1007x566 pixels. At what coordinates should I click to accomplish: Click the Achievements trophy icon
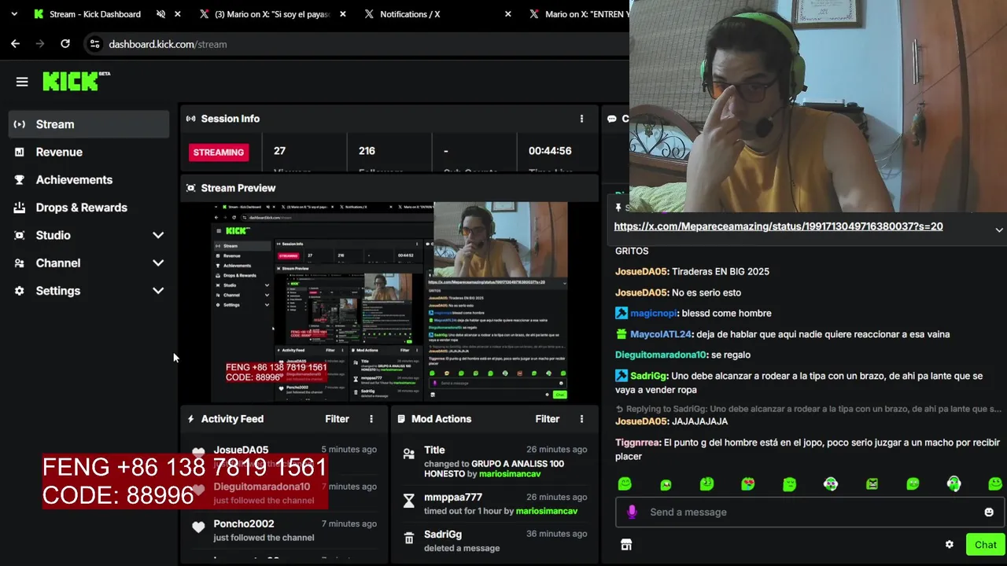(x=20, y=180)
